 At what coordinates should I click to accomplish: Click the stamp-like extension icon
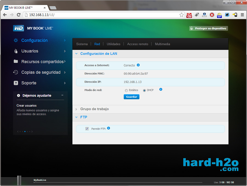tap(204, 15)
